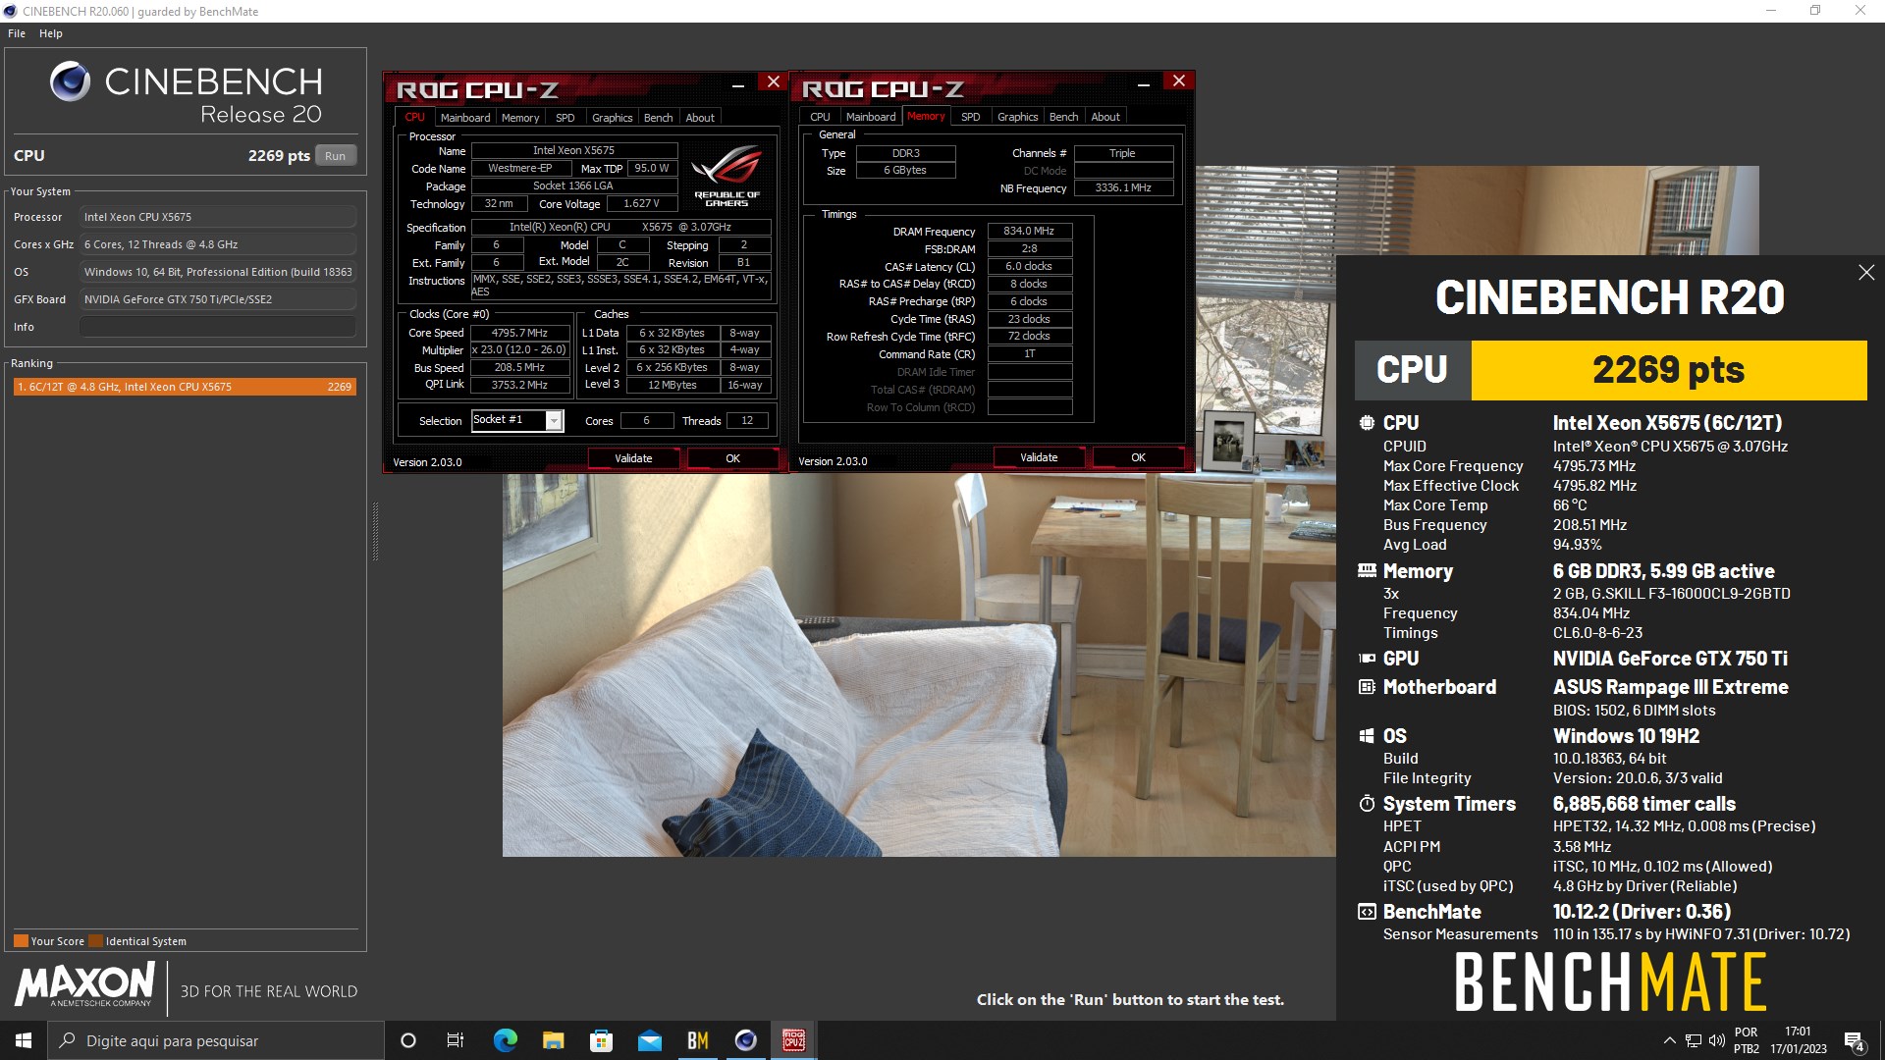The image size is (1885, 1060).
Task: Open Microsoft Store from taskbar
Action: [x=601, y=1040]
